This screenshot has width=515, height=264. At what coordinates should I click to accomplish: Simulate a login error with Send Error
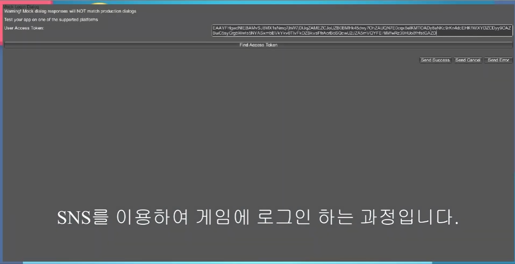click(x=498, y=60)
